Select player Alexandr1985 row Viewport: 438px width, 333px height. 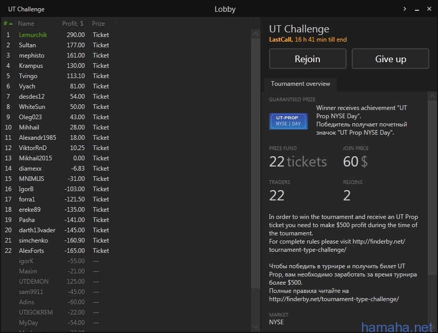pos(126,138)
